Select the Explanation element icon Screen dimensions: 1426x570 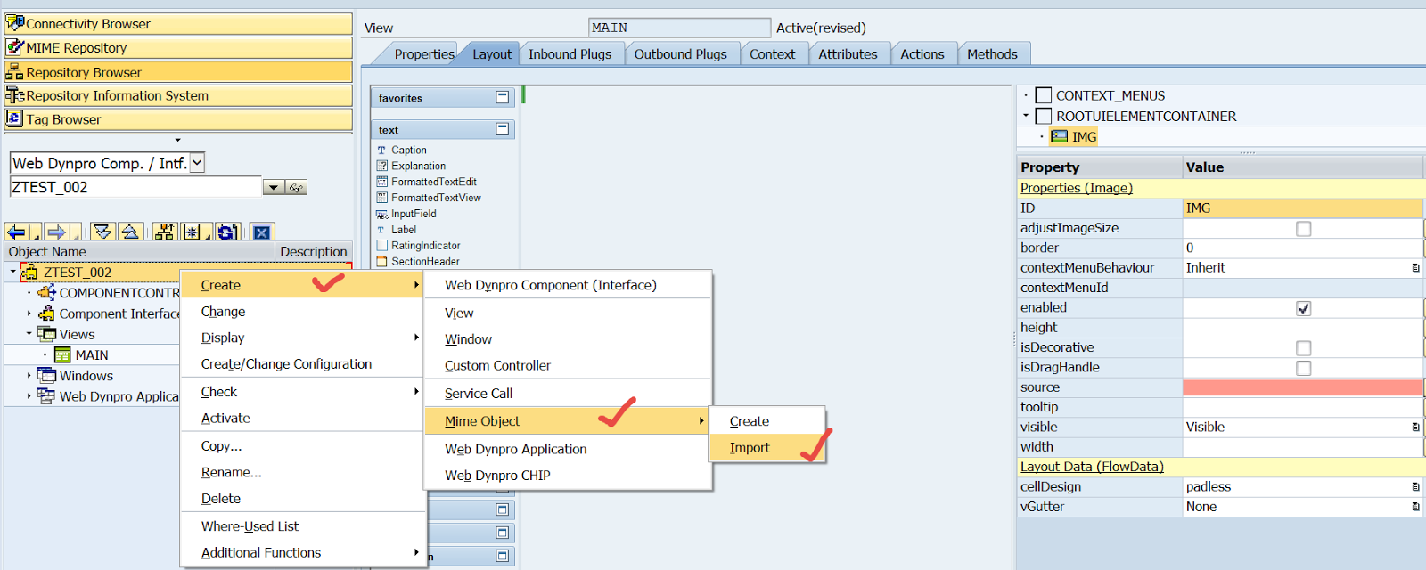(382, 166)
